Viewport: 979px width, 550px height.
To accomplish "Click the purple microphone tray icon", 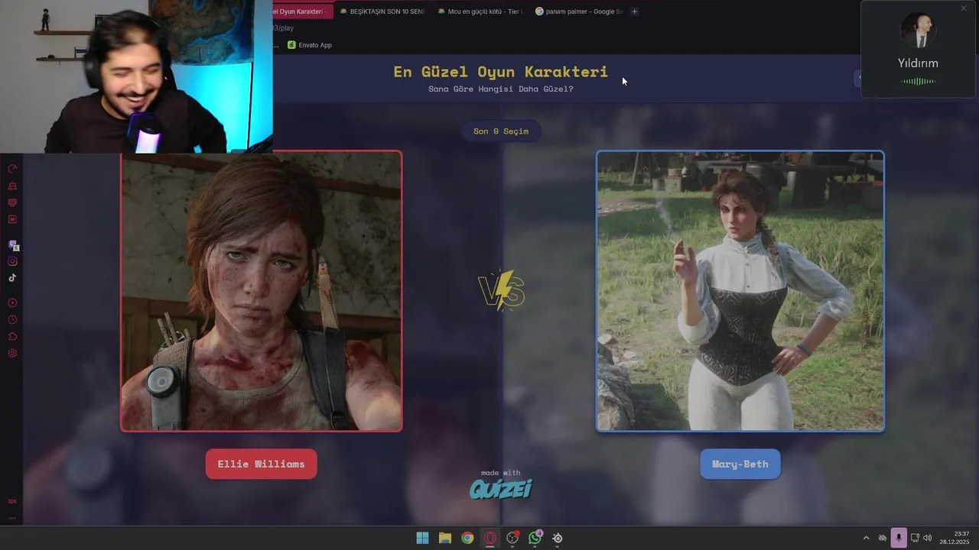I will pyautogui.click(x=898, y=538).
